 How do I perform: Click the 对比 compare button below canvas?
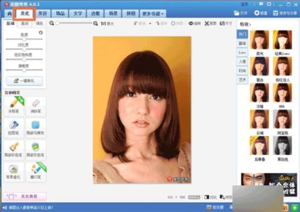click(210, 197)
